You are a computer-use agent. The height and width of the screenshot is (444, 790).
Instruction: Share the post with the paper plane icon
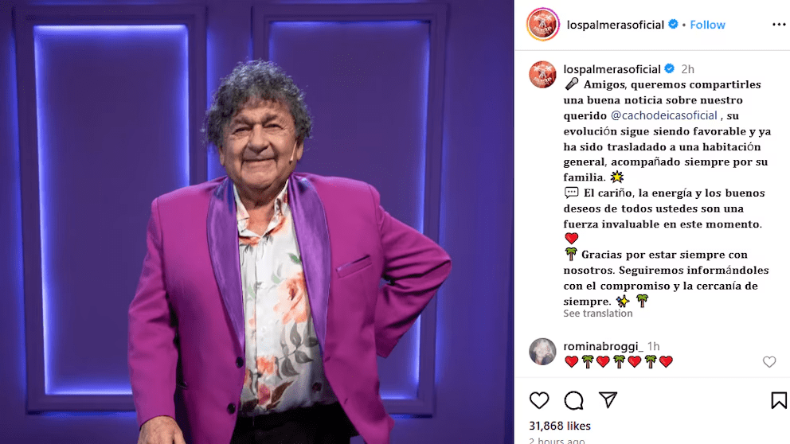(608, 399)
